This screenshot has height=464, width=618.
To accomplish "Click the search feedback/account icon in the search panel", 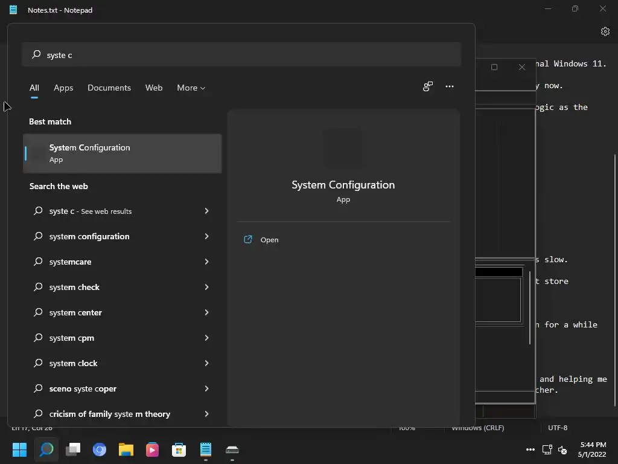I will [x=428, y=86].
